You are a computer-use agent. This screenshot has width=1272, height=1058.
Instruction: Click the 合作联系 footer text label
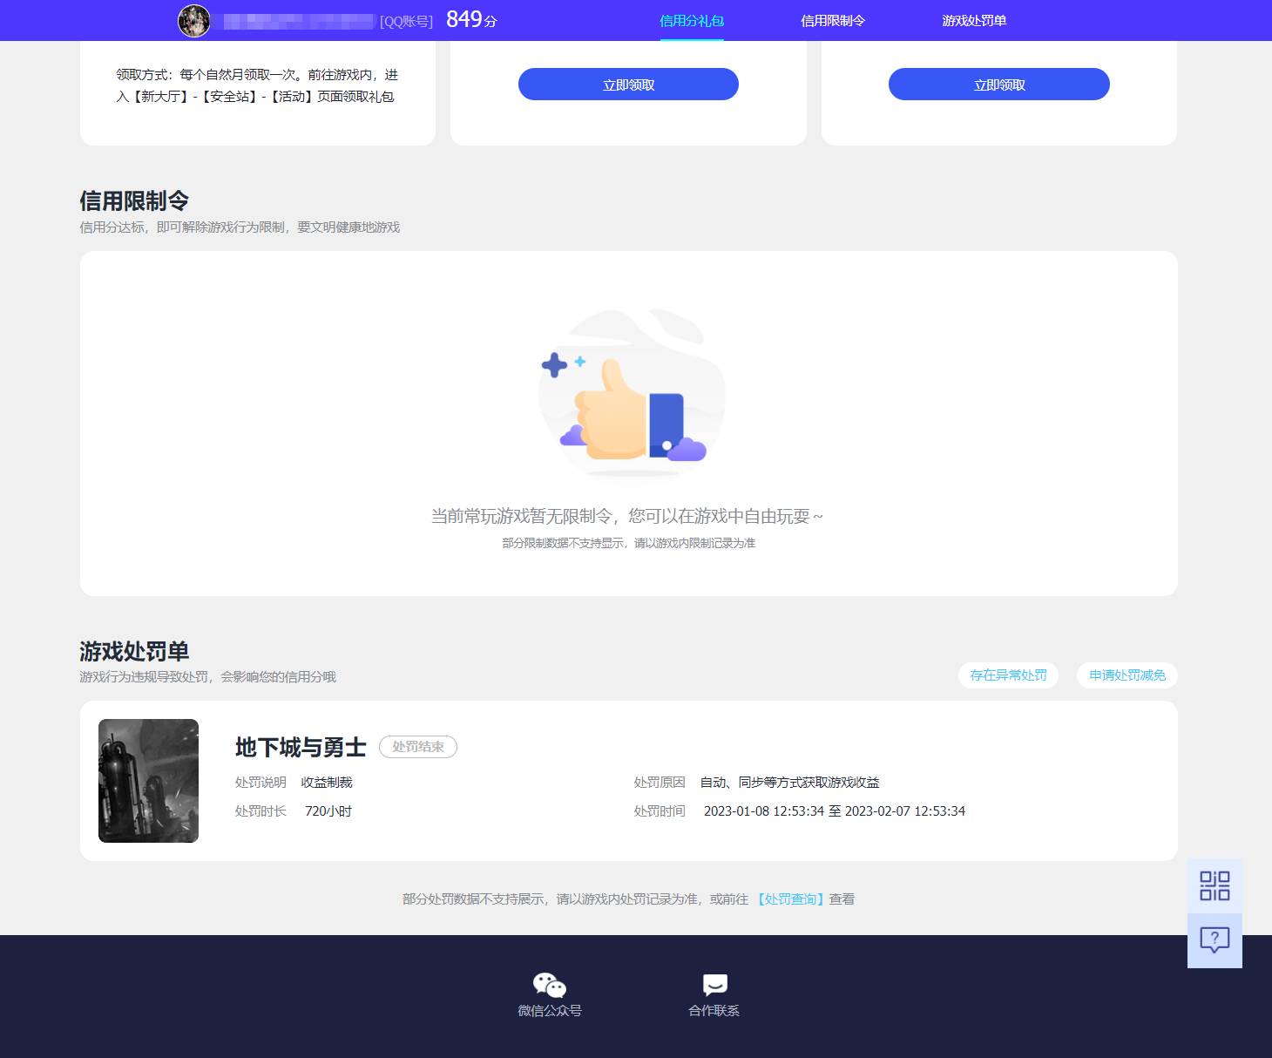(x=714, y=1011)
